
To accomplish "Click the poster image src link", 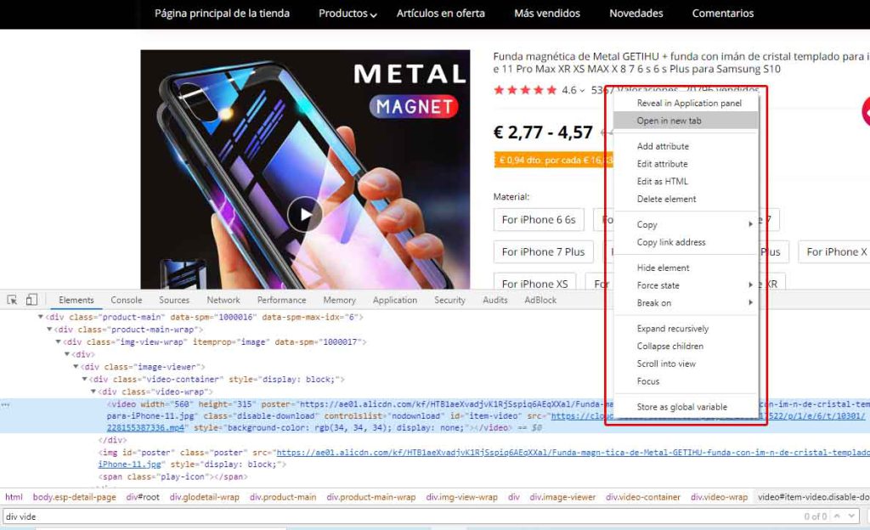I will click(x=573, y=453).
